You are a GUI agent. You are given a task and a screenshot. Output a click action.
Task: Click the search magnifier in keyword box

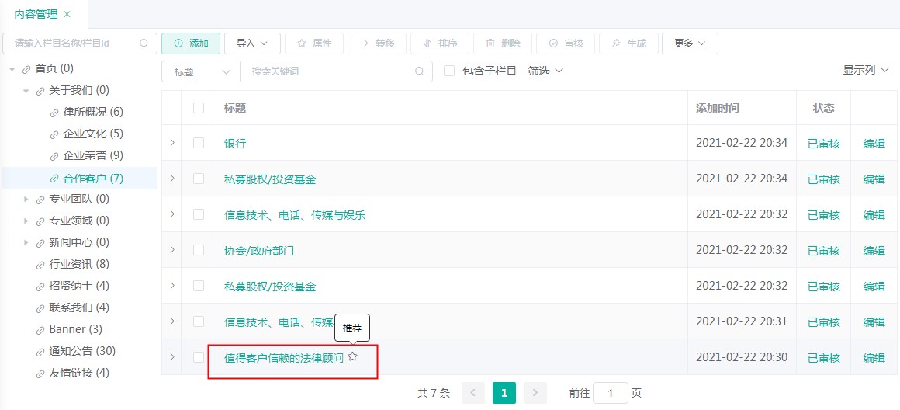click(419, 71)
